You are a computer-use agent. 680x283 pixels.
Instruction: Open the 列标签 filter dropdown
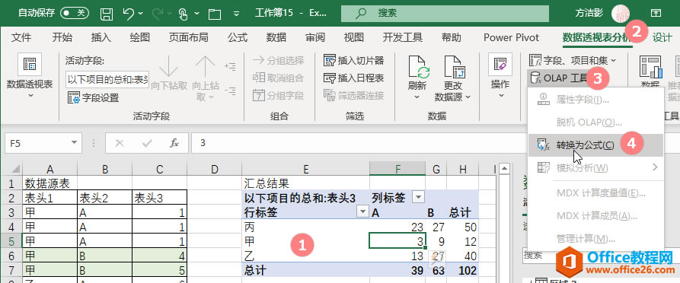coord(418,198)
